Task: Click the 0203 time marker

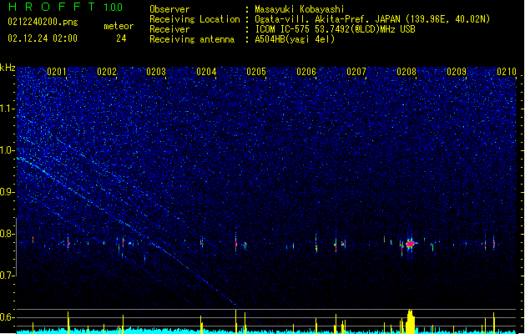Action: click(156, 72)
